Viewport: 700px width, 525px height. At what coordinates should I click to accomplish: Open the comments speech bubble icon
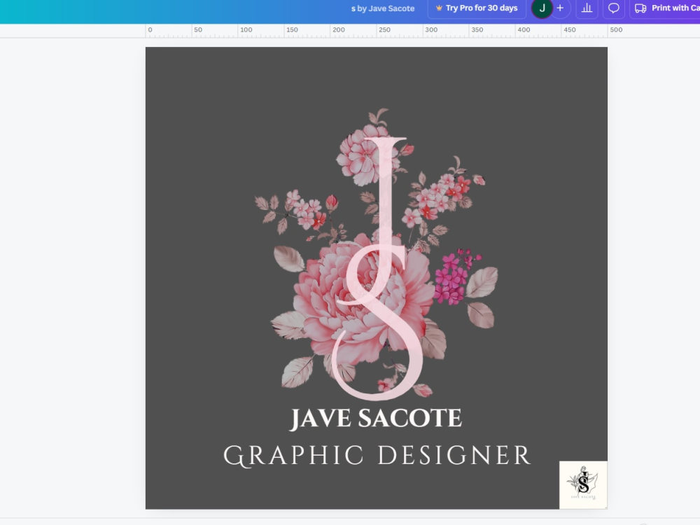[614, 8]
